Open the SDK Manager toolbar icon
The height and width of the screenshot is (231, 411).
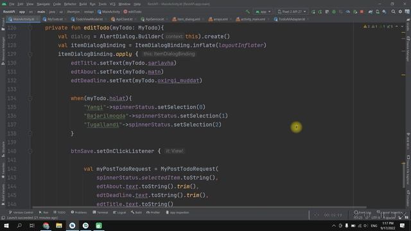pyautogui.click(x=384, y=12)
